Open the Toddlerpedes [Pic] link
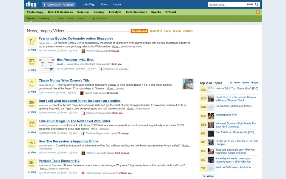286x179 pixels. (x=226, y=115)
